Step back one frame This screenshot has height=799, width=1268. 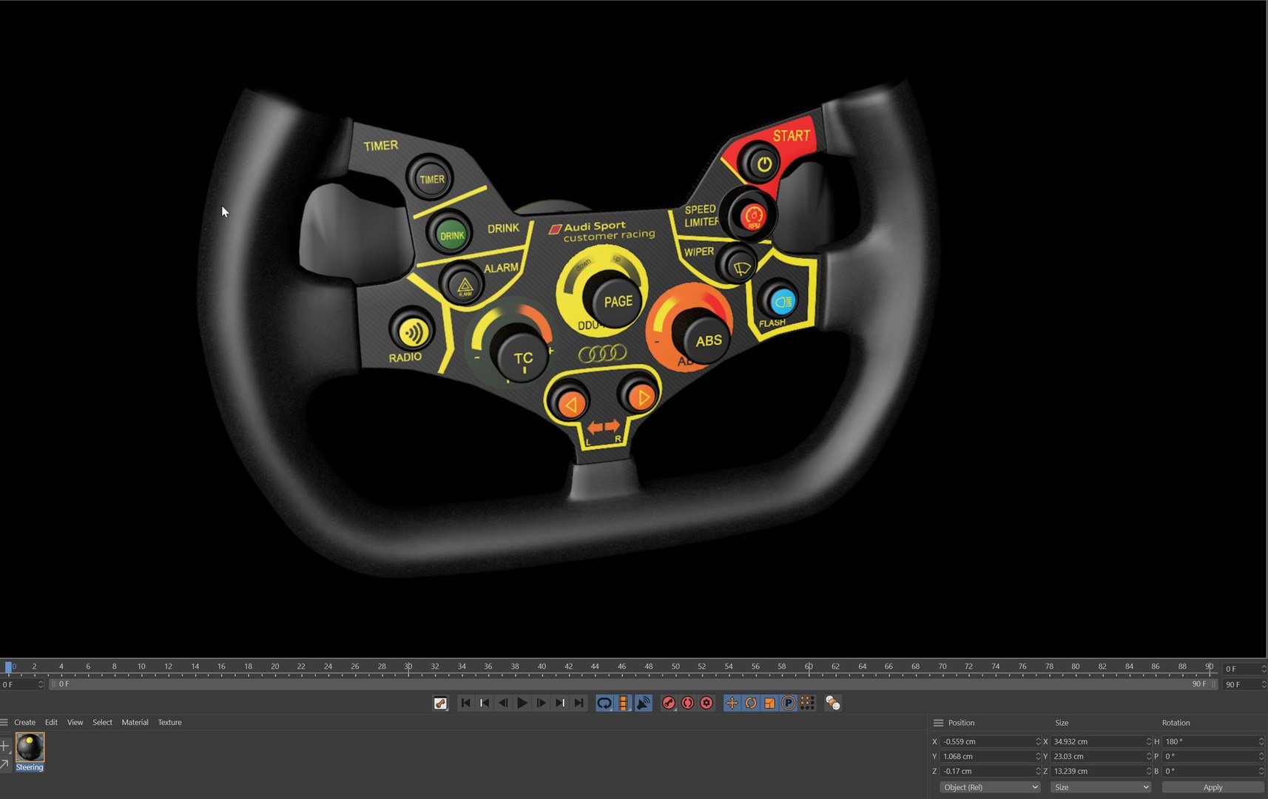[x=503, y=703]
